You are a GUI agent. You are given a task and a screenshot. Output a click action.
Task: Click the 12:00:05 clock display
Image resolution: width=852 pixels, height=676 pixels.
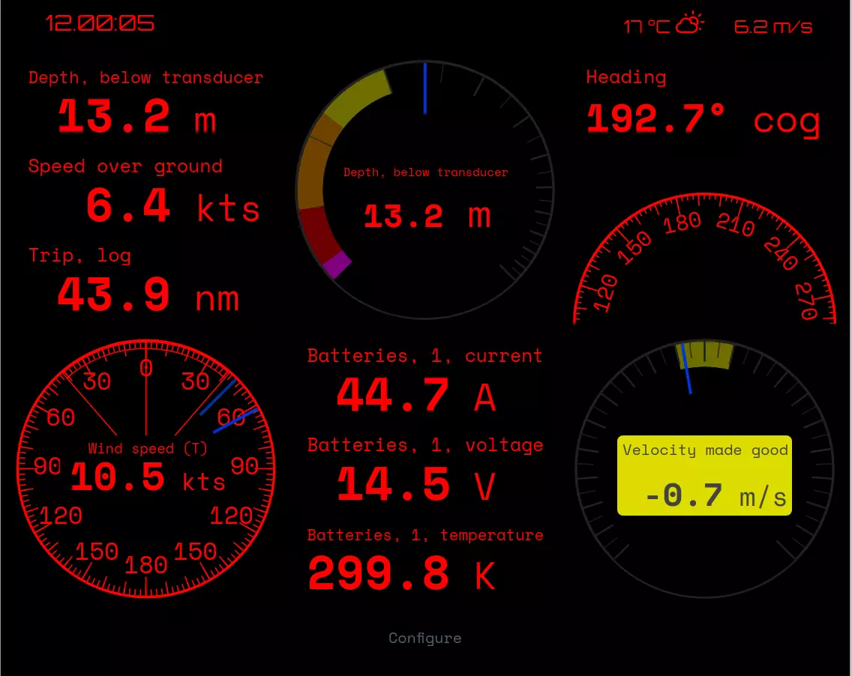(x=100, y=23)
